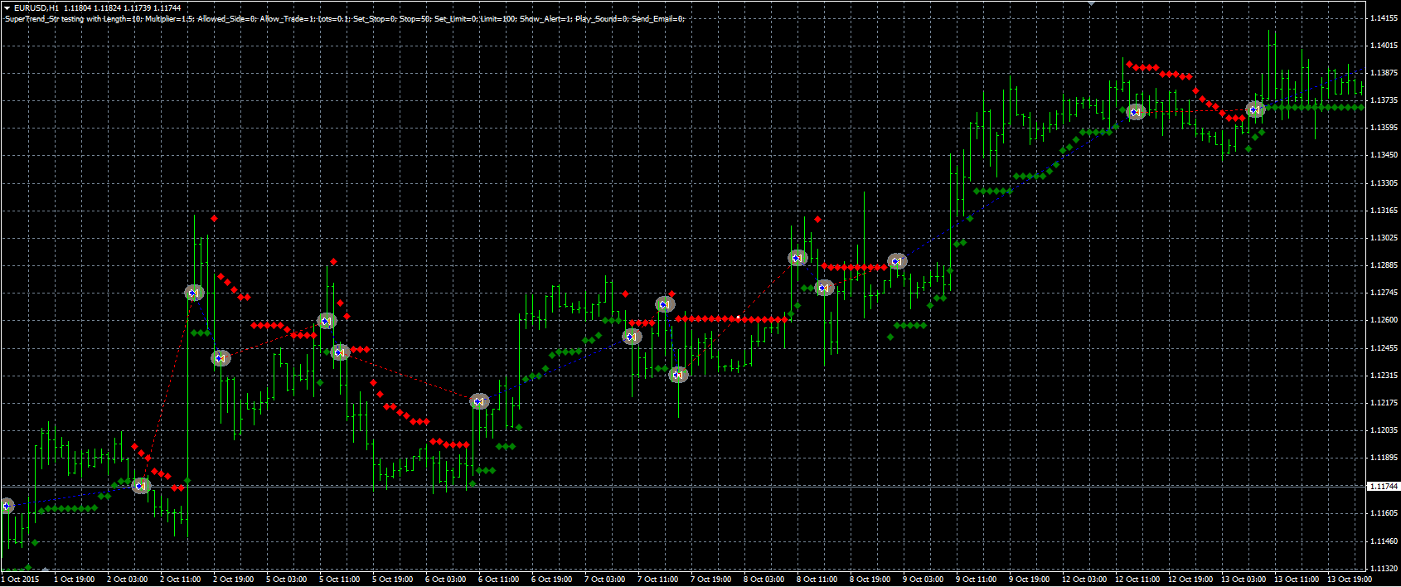
Task: Click the 7 Oct 11:00 time label
Action: (x=659, y=580)
